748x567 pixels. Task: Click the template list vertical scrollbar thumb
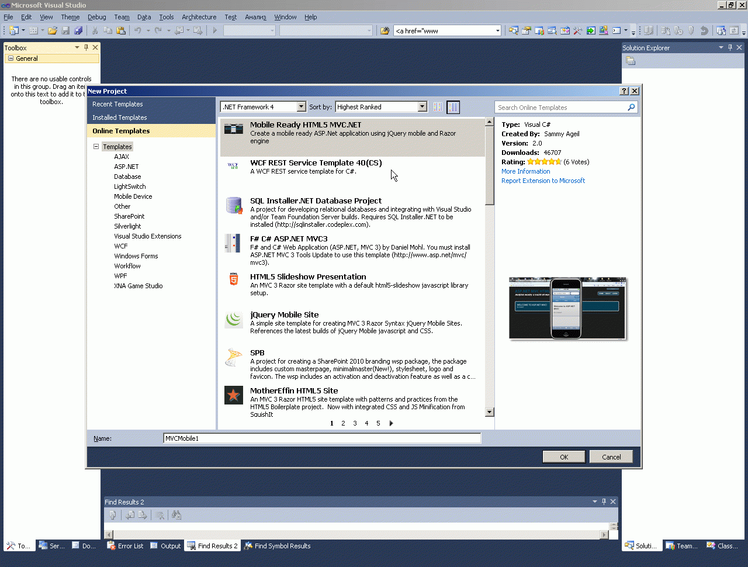pos(490,165)
